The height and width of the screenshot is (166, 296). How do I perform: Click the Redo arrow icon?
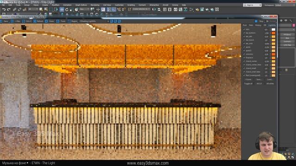9,9
